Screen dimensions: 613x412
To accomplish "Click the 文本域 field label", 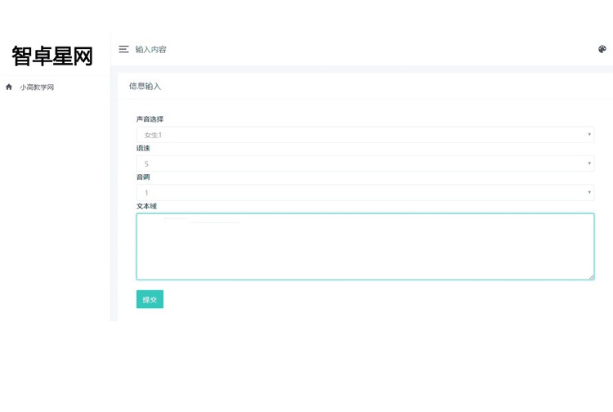I will click(146, 206).
